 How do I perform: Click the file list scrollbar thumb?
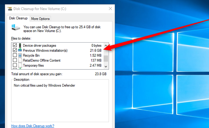[106, 59]
